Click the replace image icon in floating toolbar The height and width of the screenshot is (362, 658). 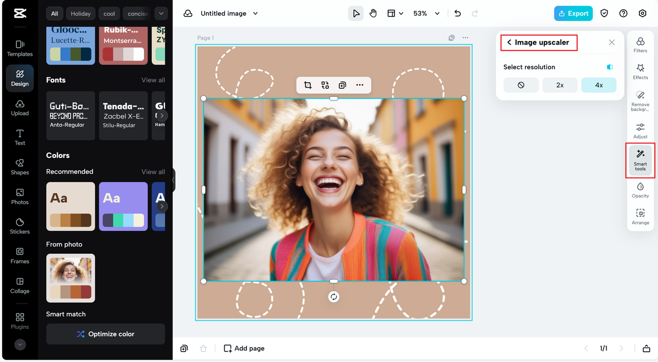click(325, 85)
